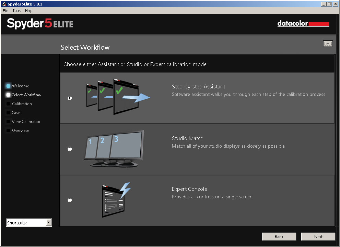Image resolution: width=340 pixels, height=247 pixels.
Task: Click the Expert Console lightning illustration
Action: click(x=116, y=200)
